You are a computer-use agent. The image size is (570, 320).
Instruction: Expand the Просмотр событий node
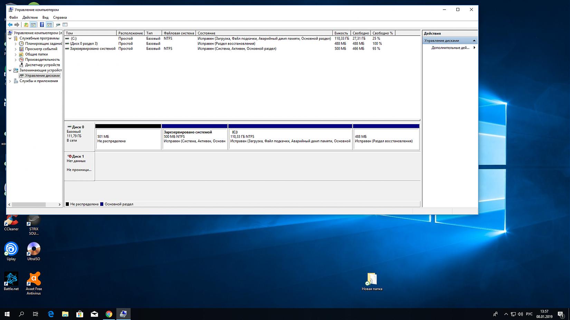pos(16,49)
